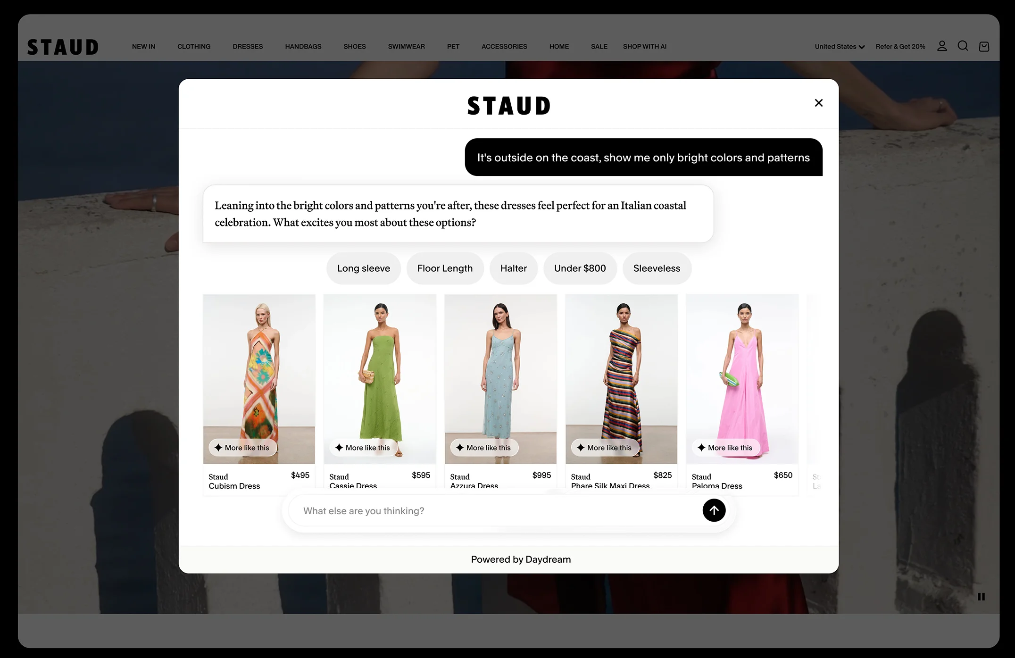
Task: Click the STAUD logo in the header
Action: [63, 47]
